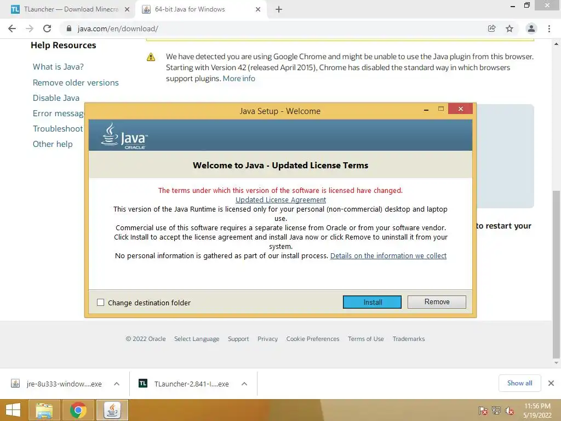Click scrollbar up arrow
Screen dimensions: 561x421
556,44
